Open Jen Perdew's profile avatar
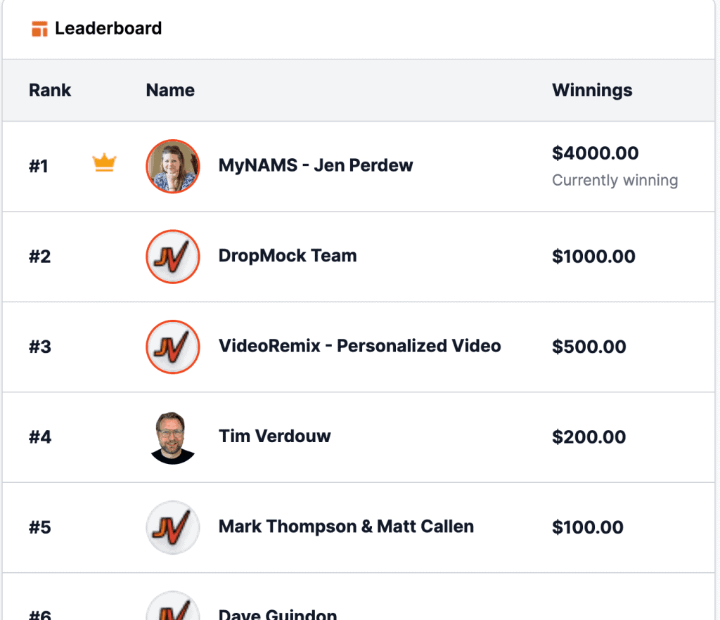Image resolution: width=720 pixels, height=620 pixels. 172,166
